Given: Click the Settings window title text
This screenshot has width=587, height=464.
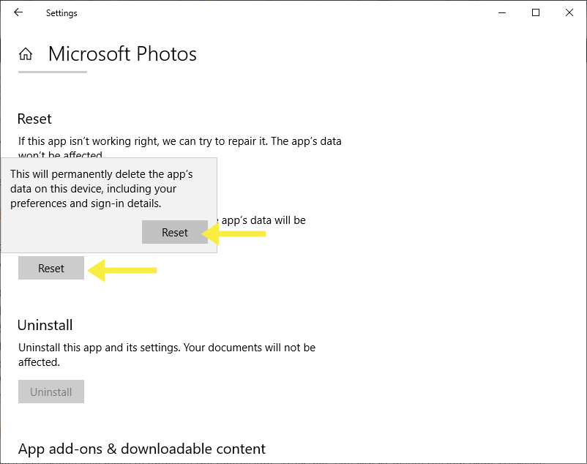Looking at the screenshot, I should coord(61,13).
